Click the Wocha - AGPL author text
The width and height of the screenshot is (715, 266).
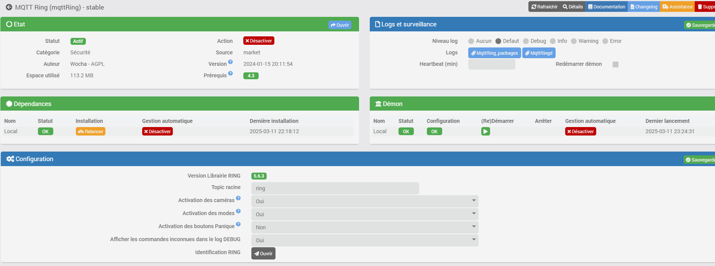coord(87,64)
